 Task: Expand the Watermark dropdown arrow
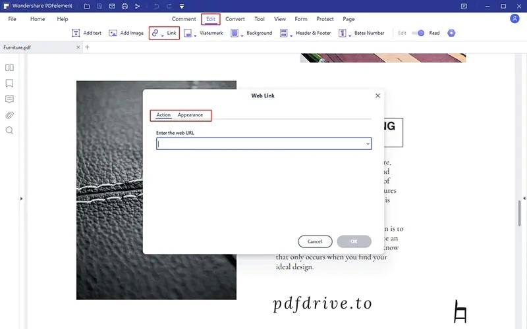click(x=195, y=36)
